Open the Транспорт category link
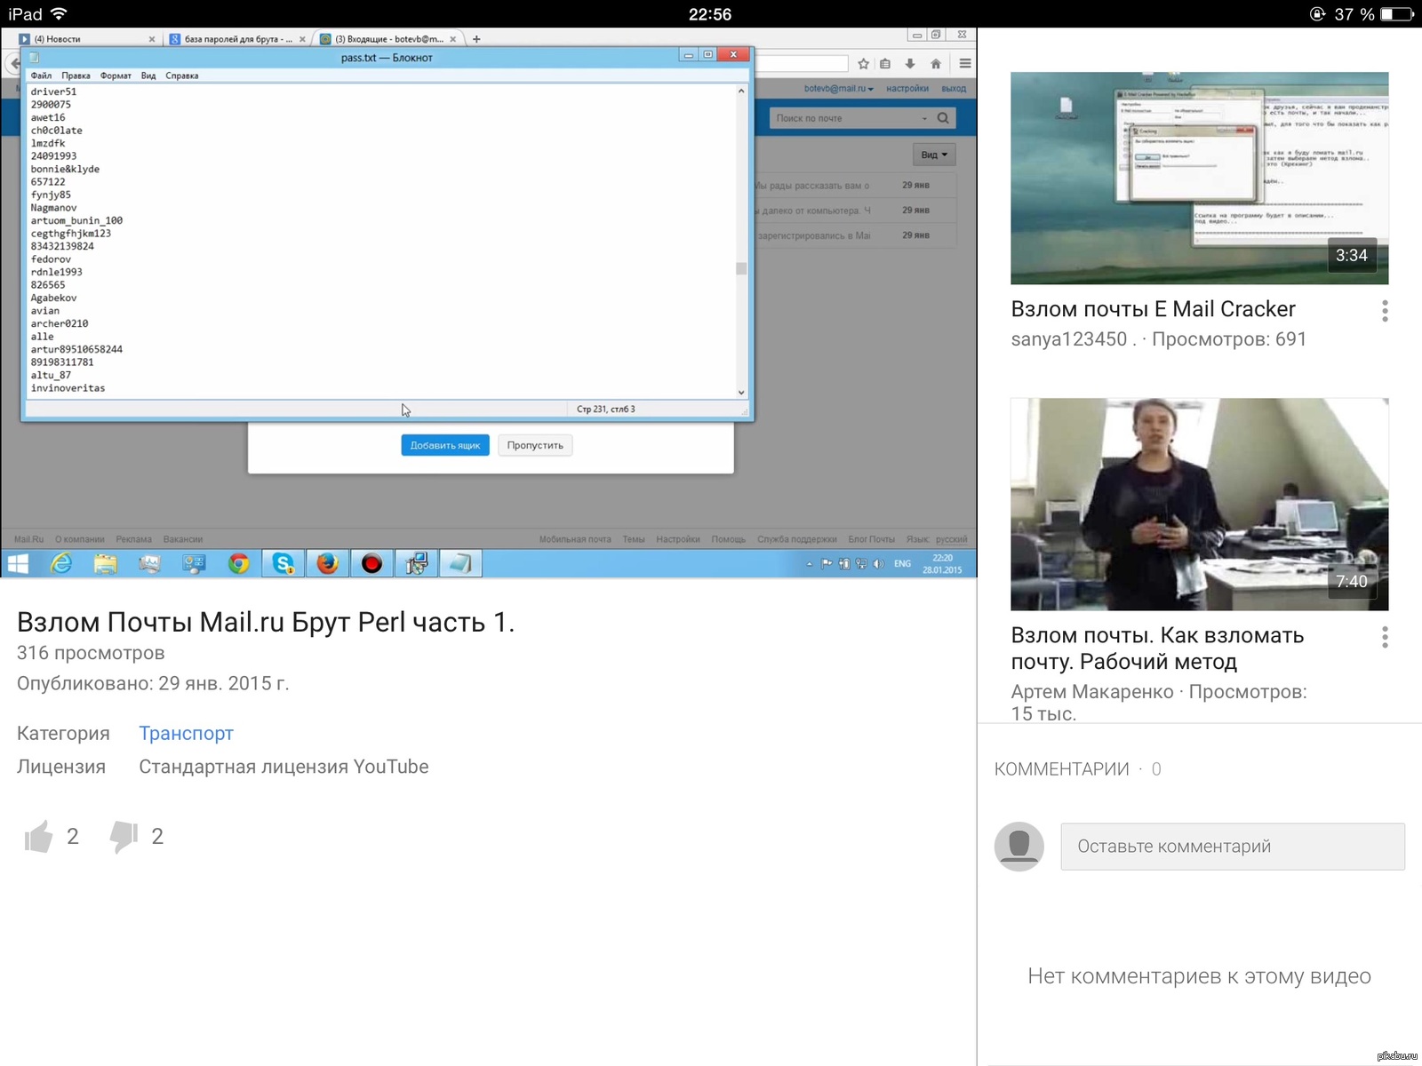Image resolution: width=1422 pixels, height=1066 pixels. pos(186,733)
